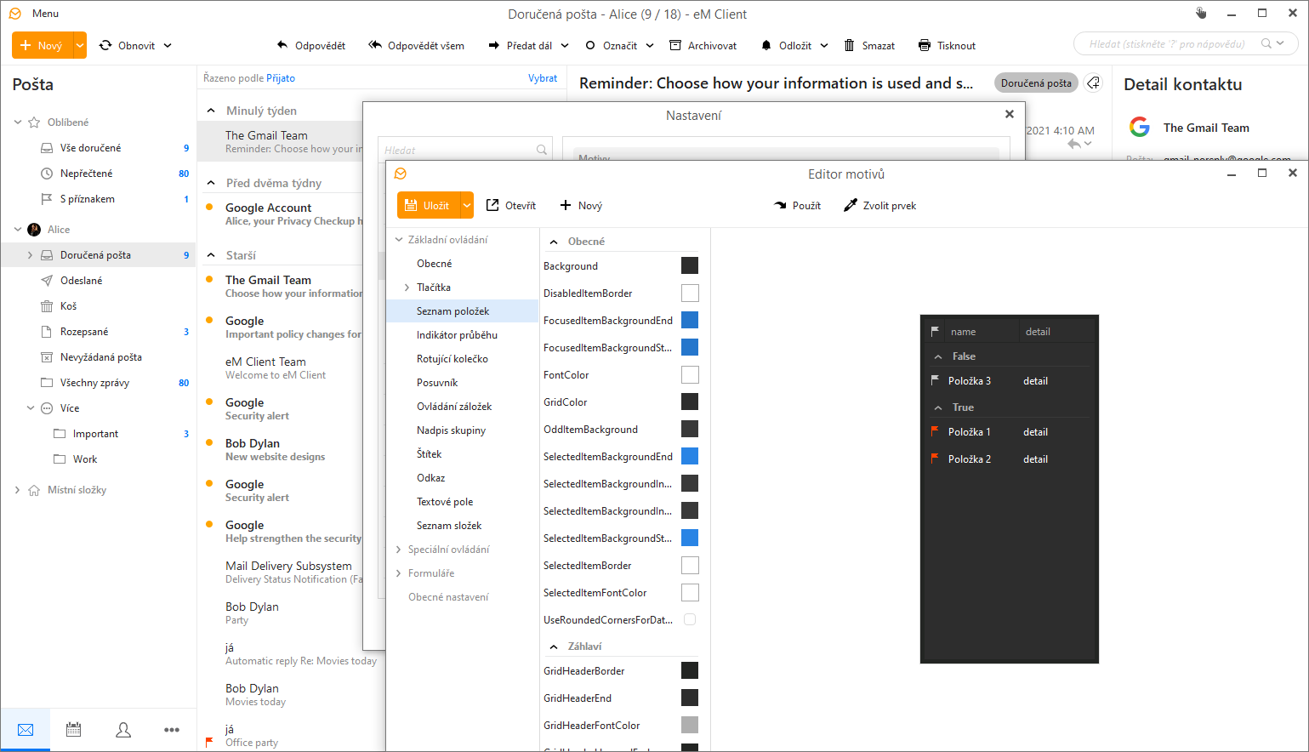Click the SelectedItemBorder white swatch
This screenshot has height=752, width=1309.
click(x=690, y=565)
